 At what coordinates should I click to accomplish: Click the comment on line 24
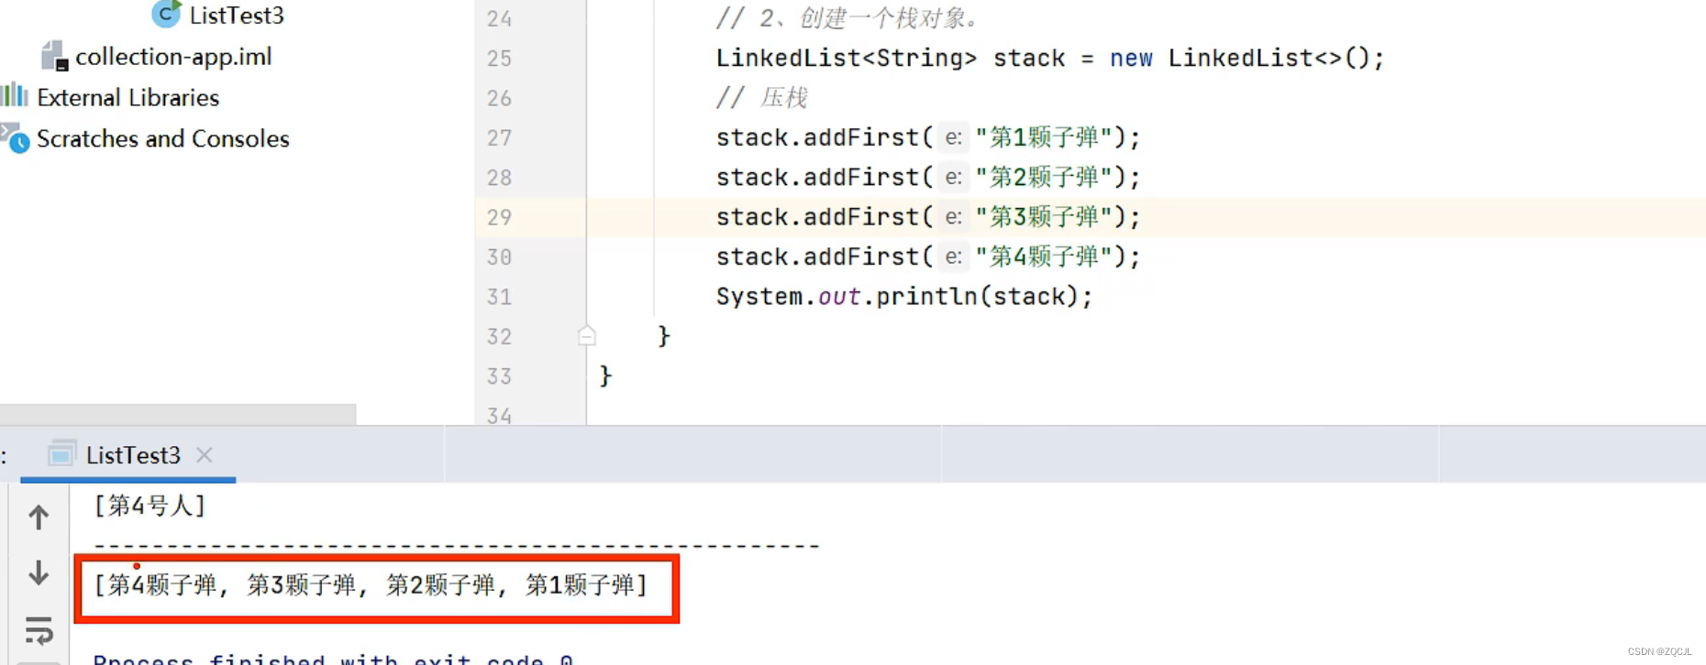point(848,18)
